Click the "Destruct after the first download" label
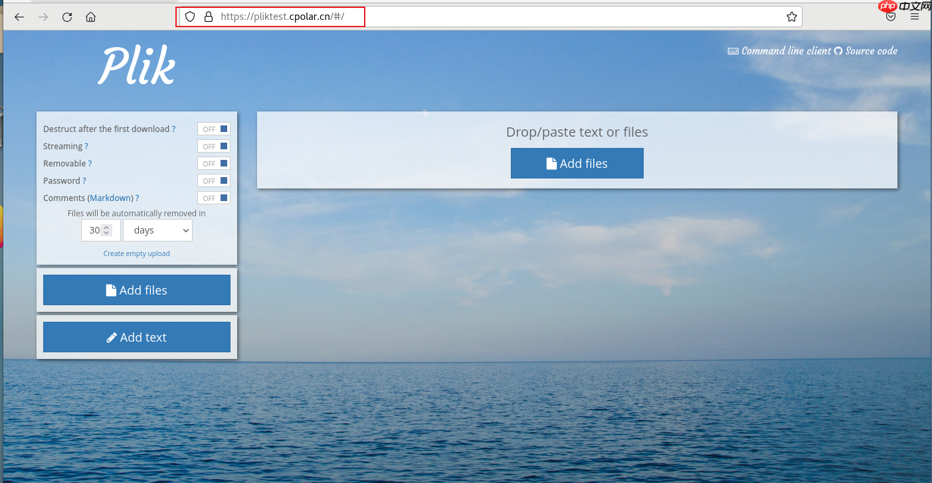This screenshot has width=932, height=483. click(106, 129)
